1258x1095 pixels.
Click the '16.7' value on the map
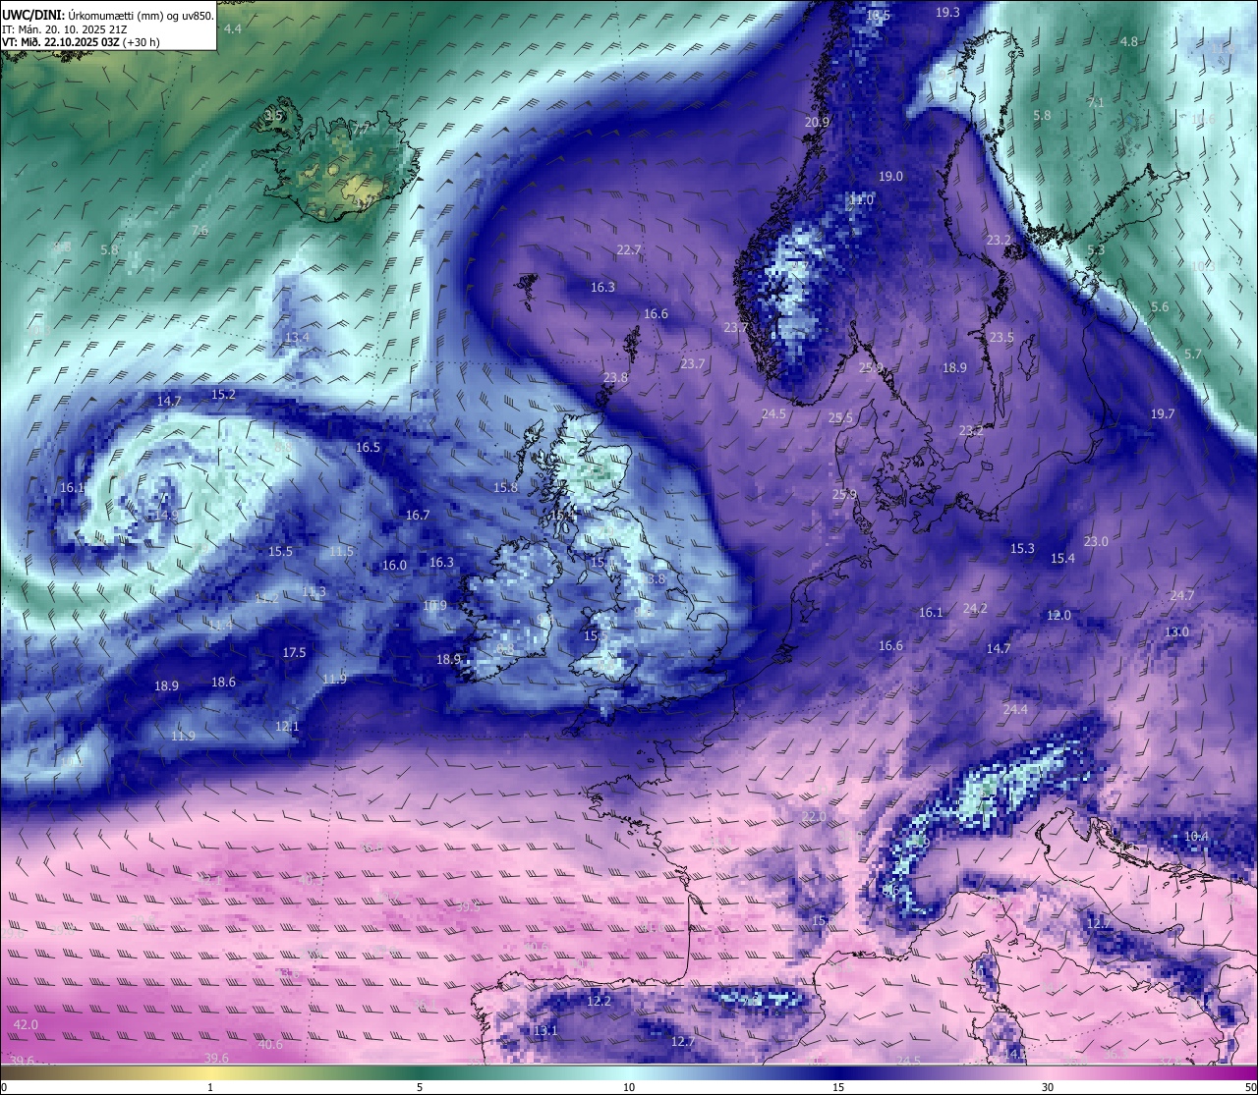click(418, 516)
